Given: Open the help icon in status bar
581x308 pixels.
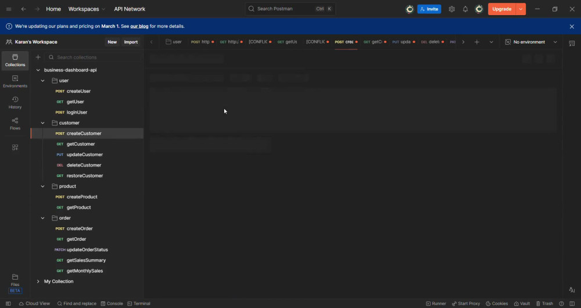Looking at the screenshot, I should [x=561, y=303].
